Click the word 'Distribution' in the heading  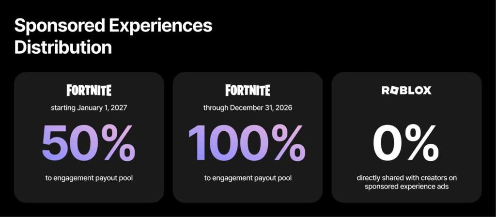point(63,47)
